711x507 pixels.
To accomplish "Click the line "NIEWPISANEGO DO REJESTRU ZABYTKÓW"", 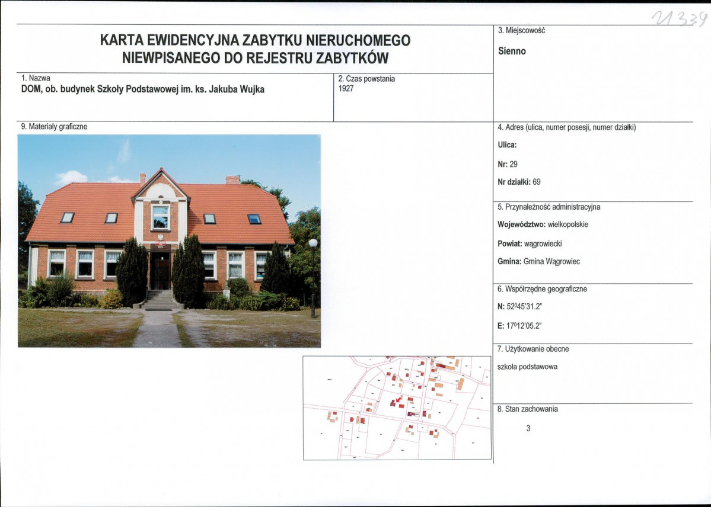I will coord(256,58).
